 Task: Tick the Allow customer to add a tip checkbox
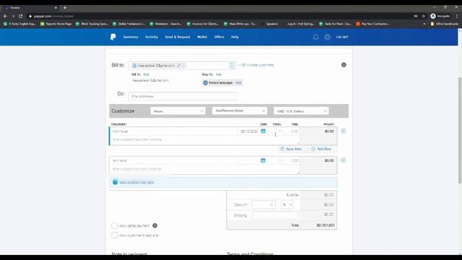[115, 235]
